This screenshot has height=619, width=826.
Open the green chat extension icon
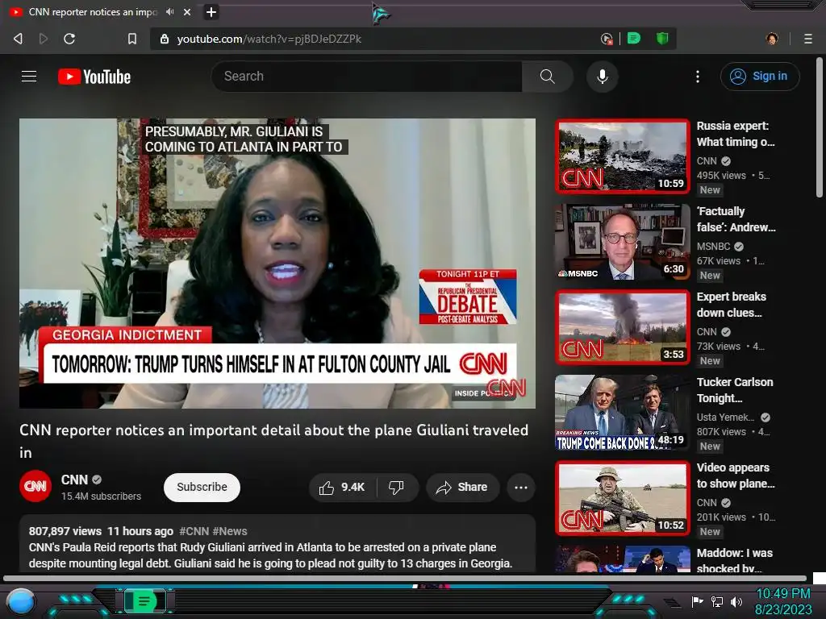(x=634, y=38)
